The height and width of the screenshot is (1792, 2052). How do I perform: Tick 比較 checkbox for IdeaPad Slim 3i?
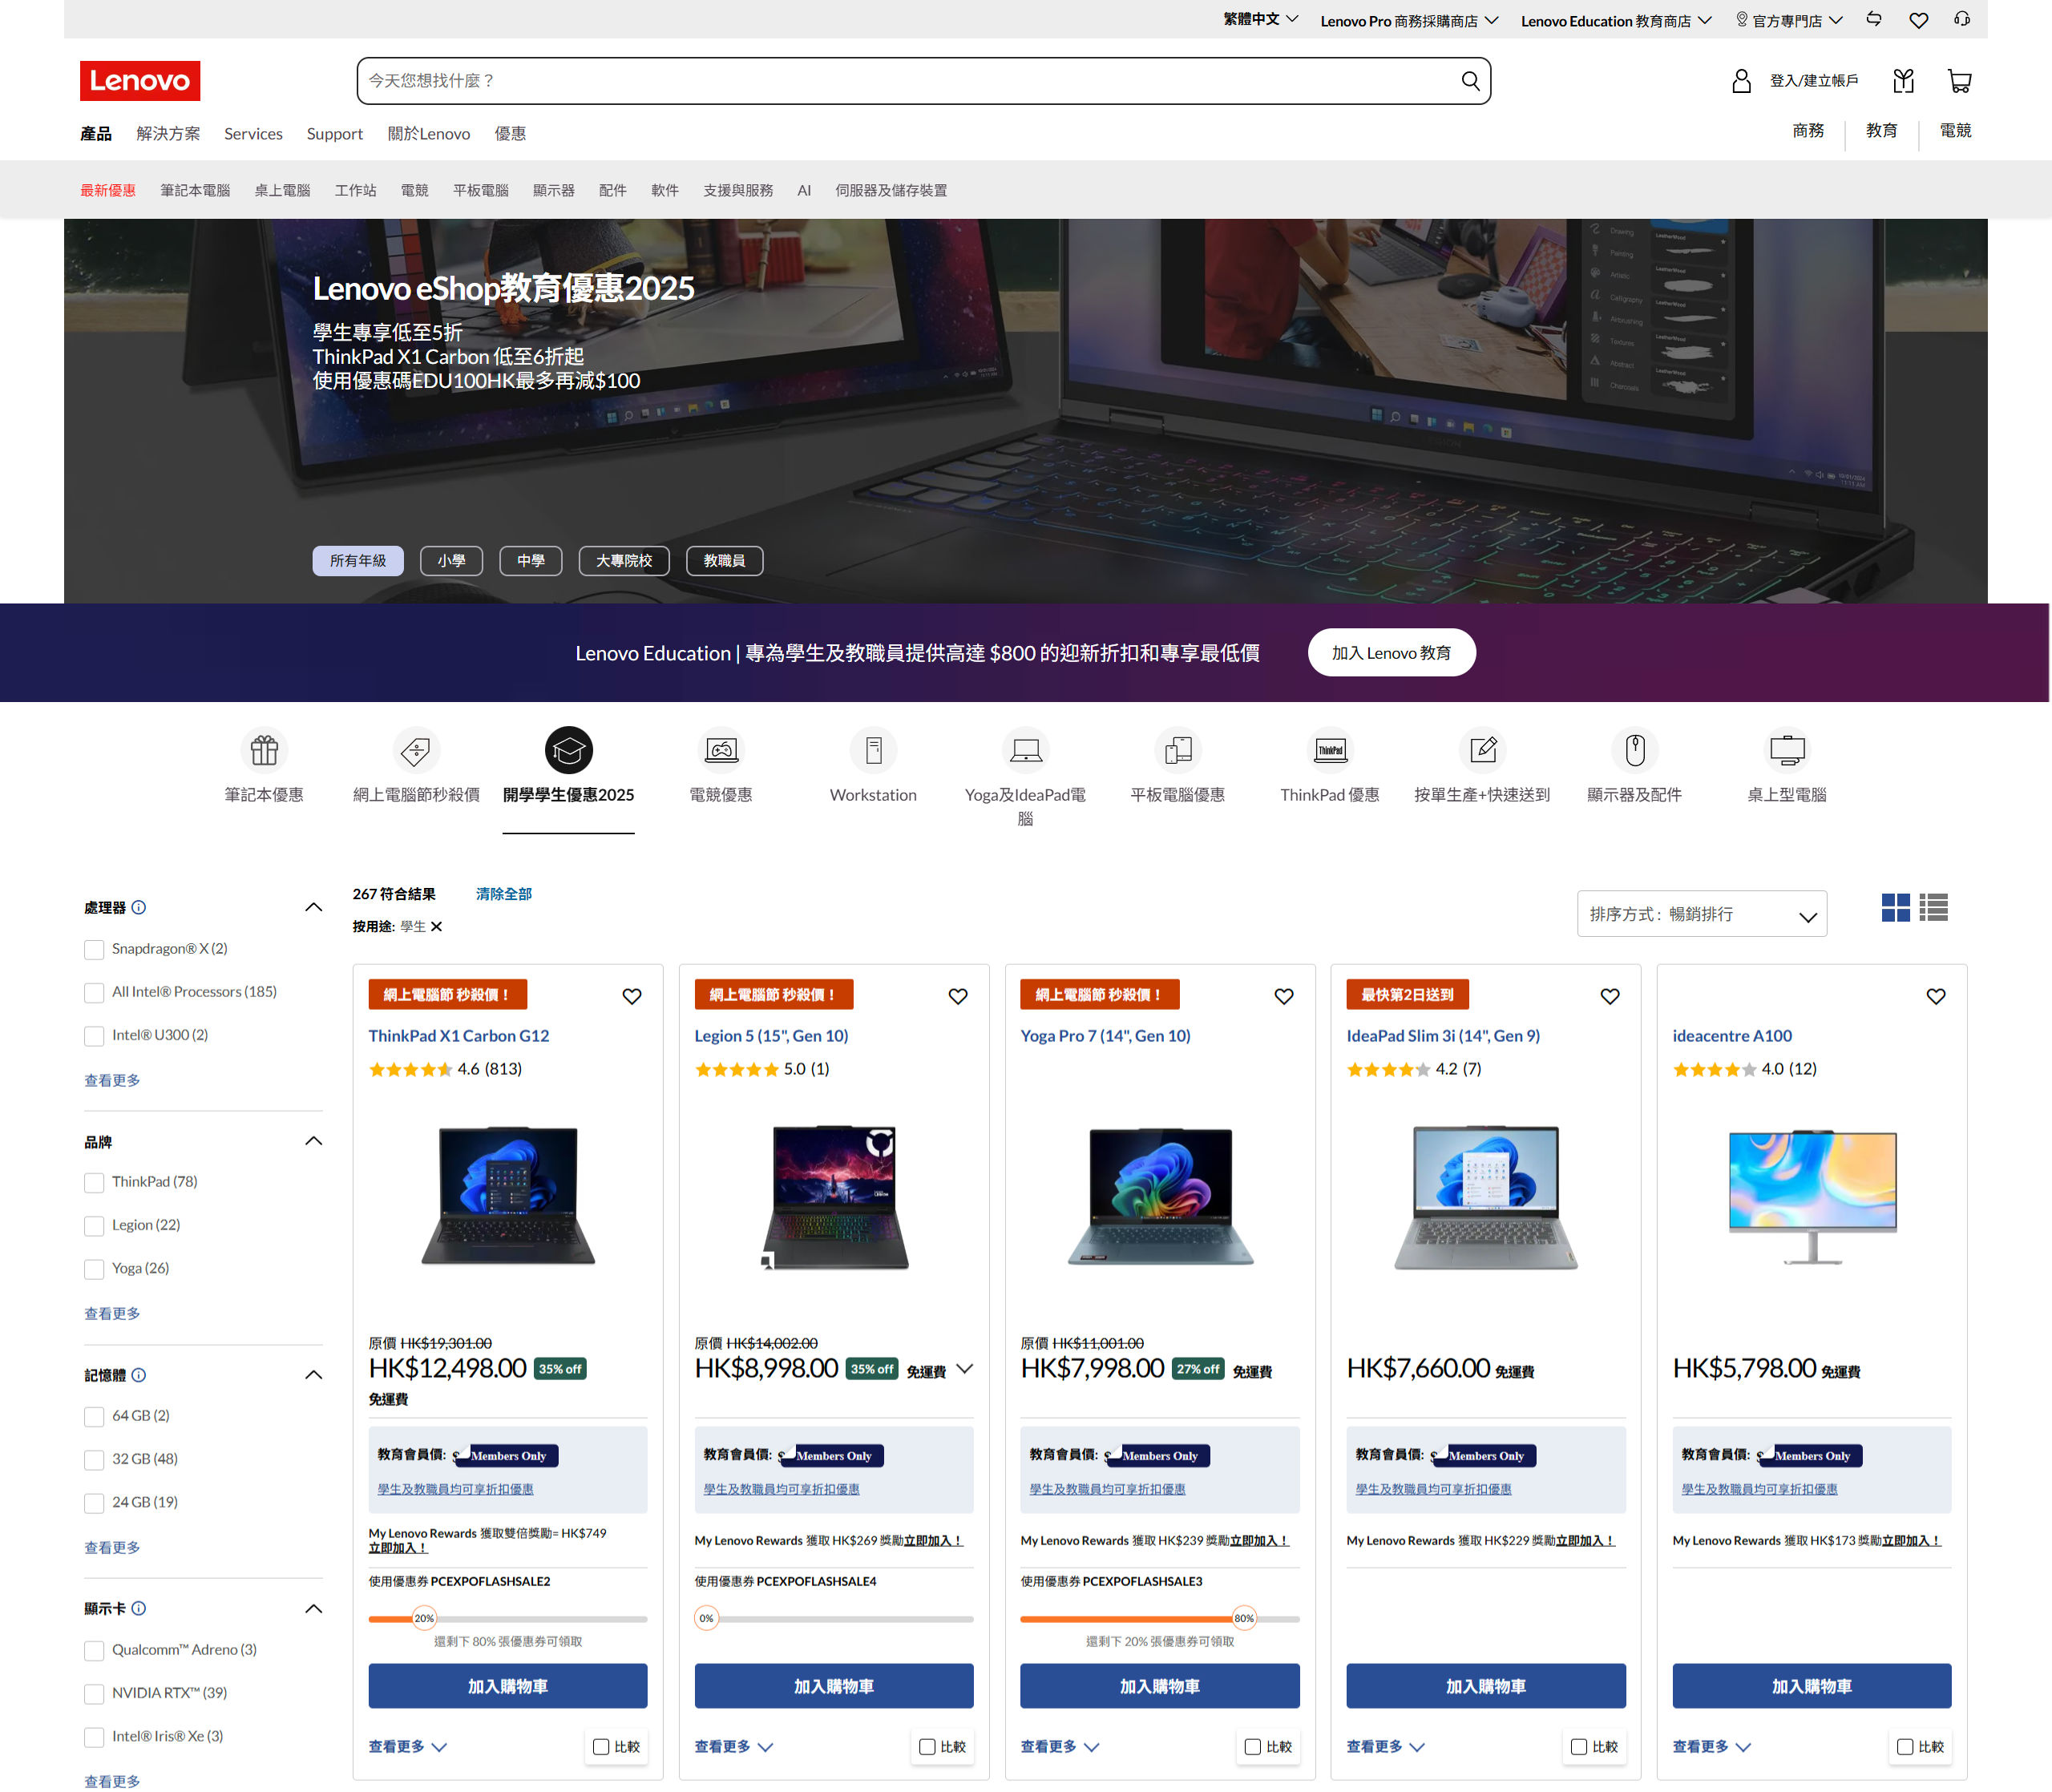coord(1579,1747)
